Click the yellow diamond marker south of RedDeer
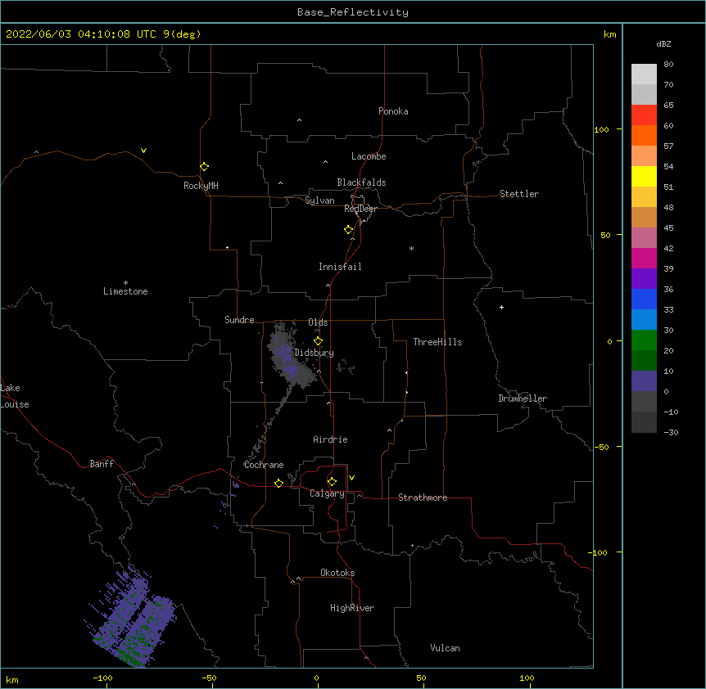This screenshot has width=706, height=689. pos(348,230)
